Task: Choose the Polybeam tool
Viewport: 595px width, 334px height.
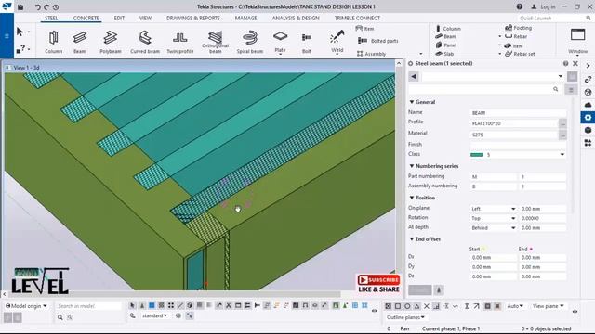Action: click(111, 42)
